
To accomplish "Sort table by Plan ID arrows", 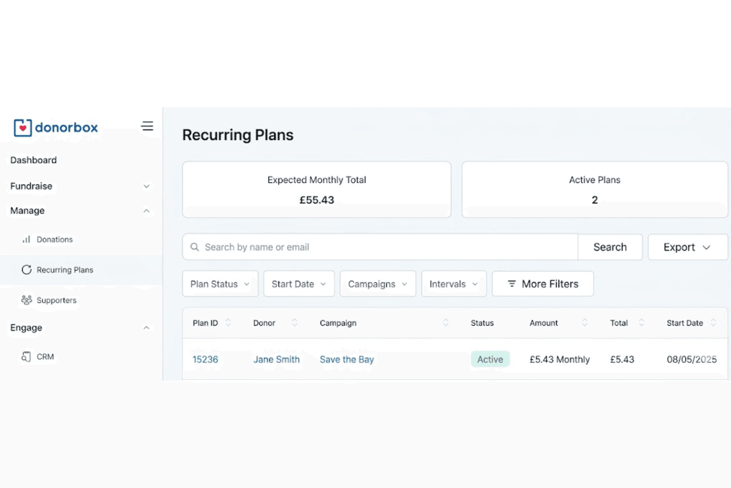I will pos(228,323).
